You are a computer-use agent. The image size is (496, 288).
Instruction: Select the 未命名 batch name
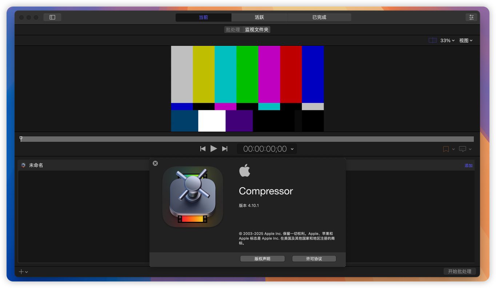pyautogui.click(x=36, y=165)
